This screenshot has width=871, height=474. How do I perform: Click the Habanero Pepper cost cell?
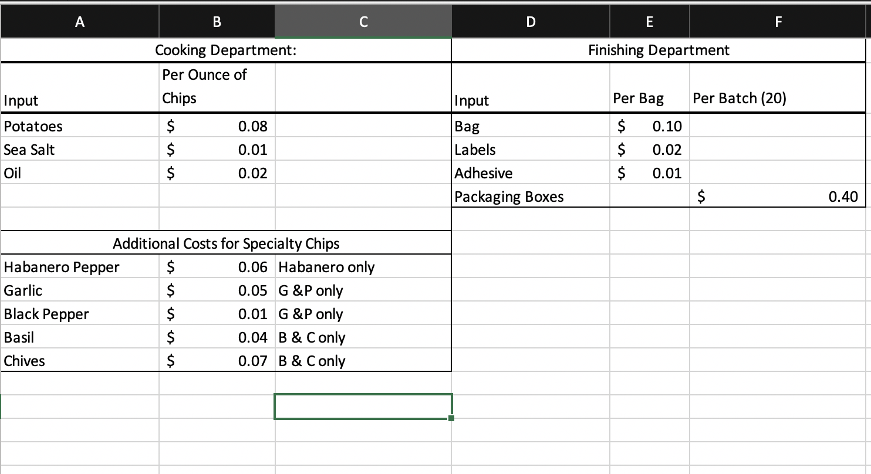pos(217,267)
